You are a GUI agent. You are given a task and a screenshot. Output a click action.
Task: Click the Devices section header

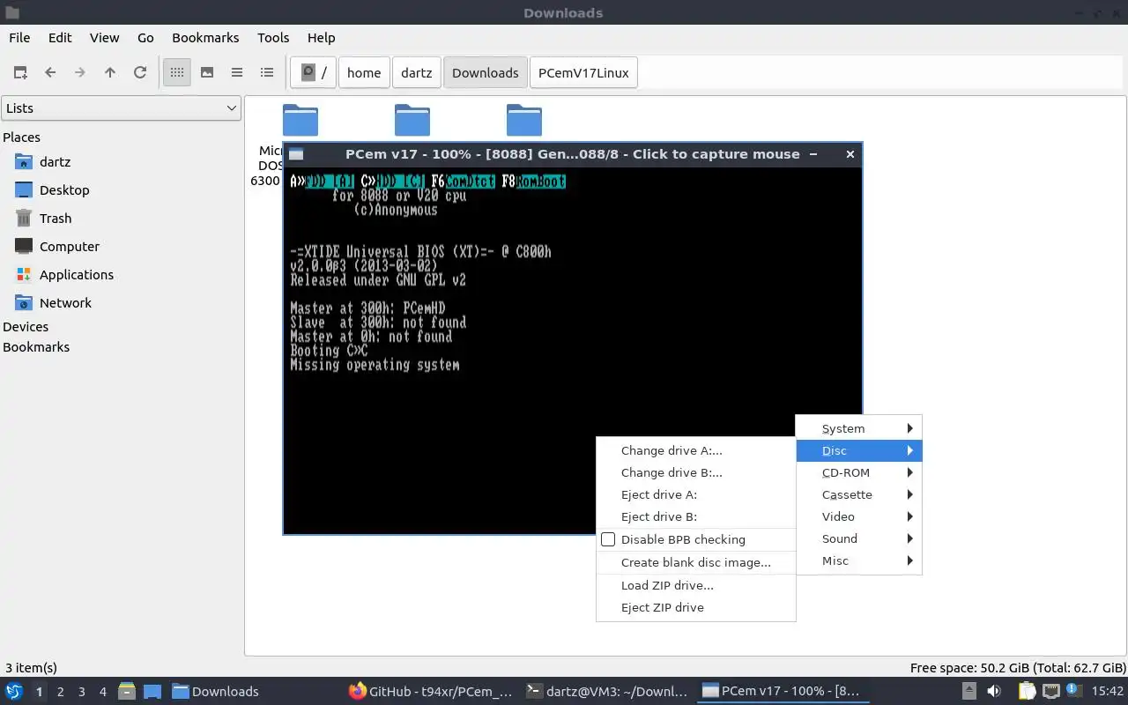[x=26, y=327]
